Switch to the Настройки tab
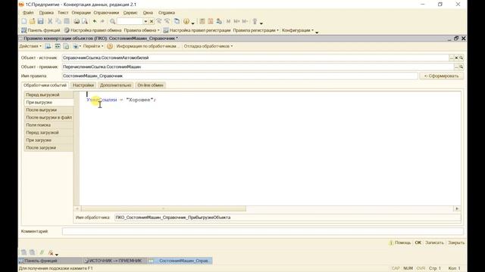The width and height of the screenshot is (485, 272). 83,85
